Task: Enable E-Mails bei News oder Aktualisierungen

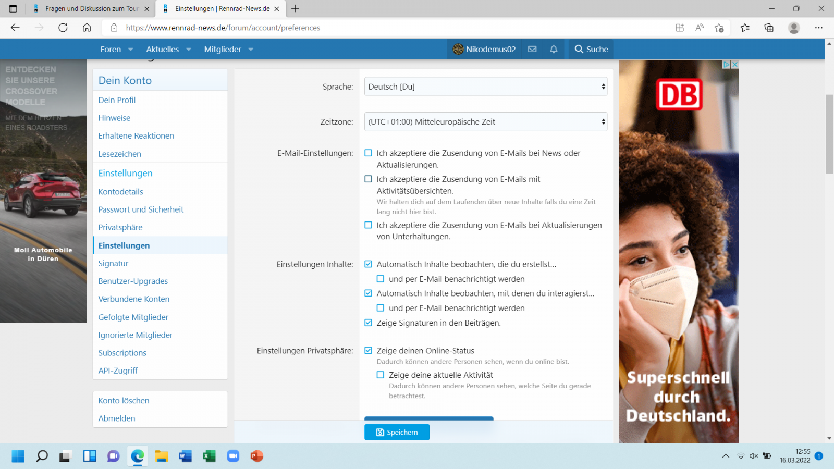Action: point(368,153)
